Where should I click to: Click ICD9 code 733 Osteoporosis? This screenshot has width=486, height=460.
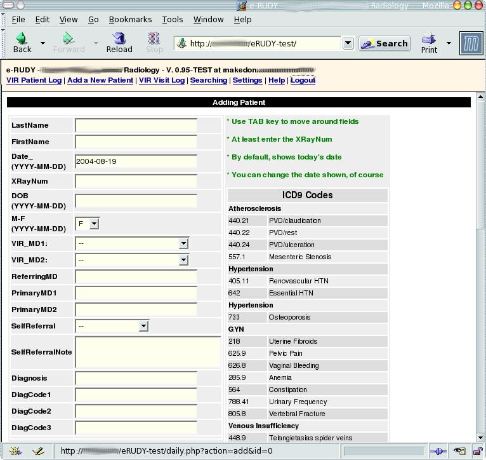click(x=308, y=317)
